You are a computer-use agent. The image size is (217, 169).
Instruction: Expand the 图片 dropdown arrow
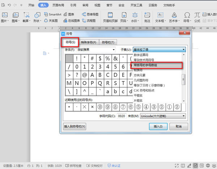click(8, 21)
